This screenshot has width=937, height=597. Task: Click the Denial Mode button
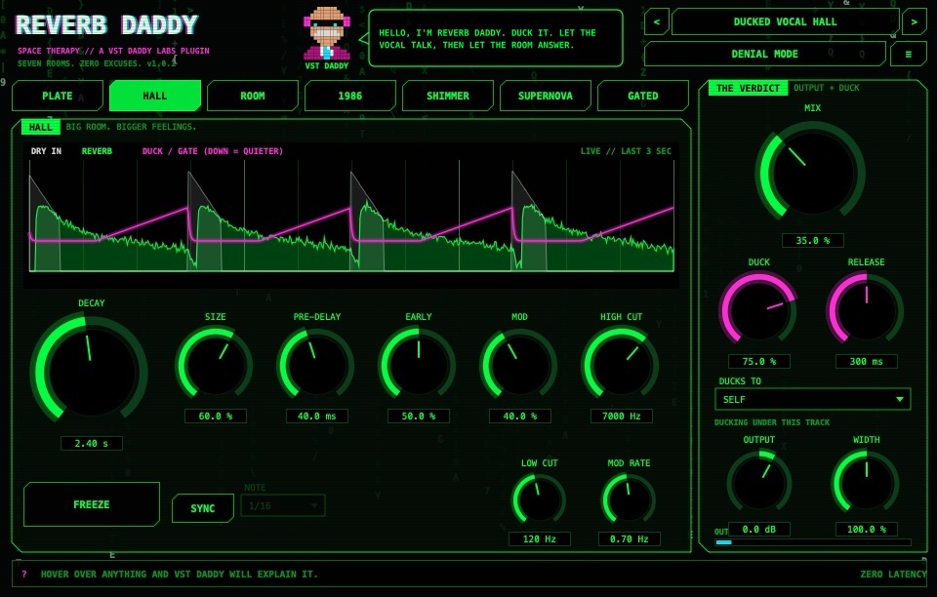pos(765,55)
